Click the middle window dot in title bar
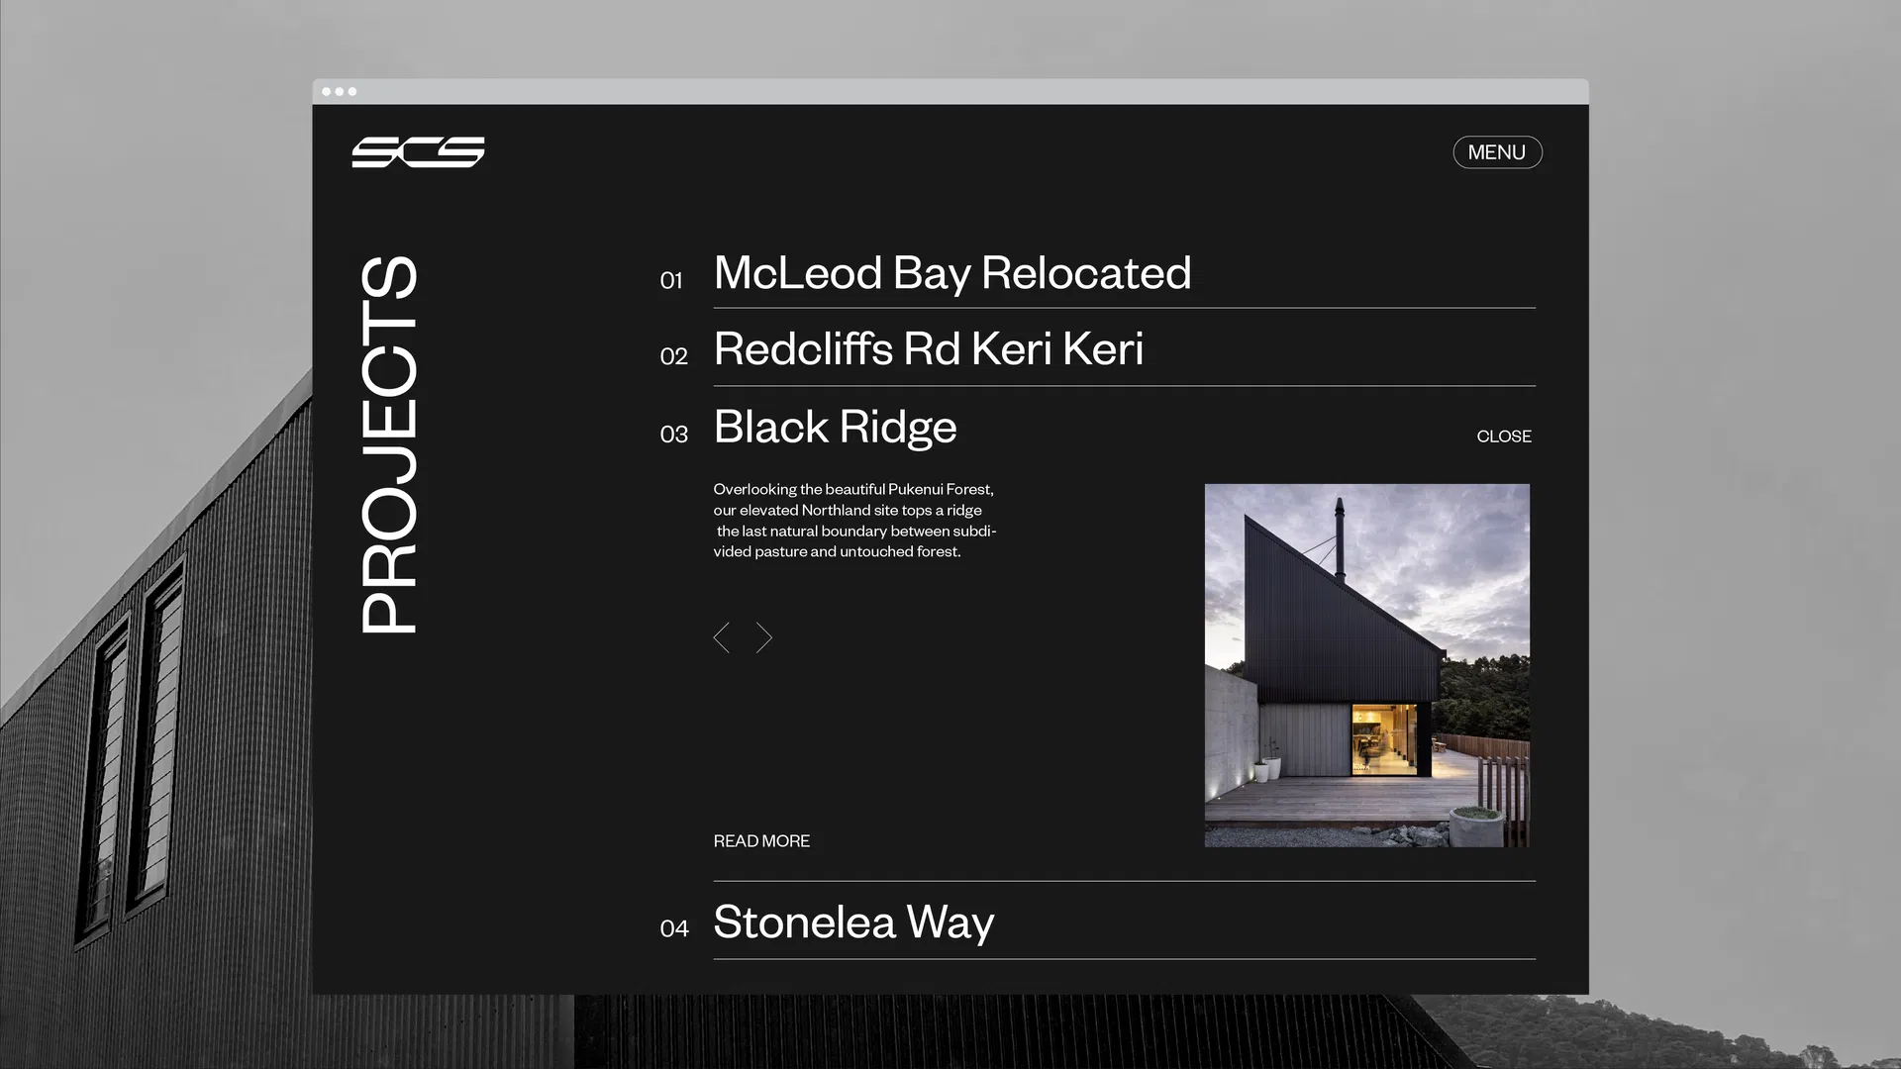1901x1069 pixels. point(340,92)
